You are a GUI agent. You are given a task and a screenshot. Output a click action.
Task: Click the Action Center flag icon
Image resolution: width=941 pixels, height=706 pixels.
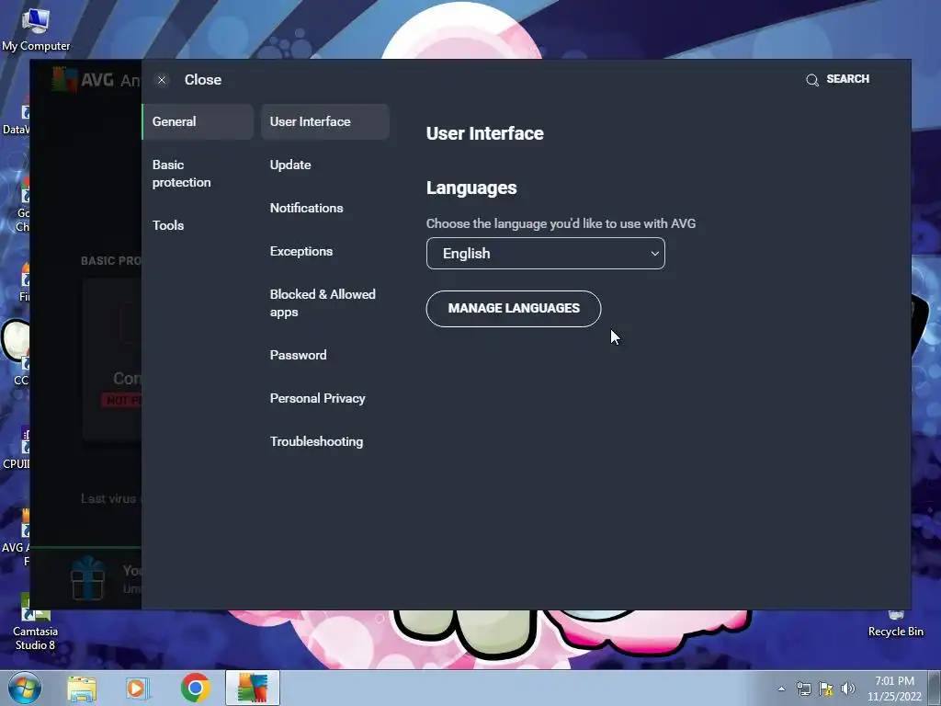click(826, 689)
